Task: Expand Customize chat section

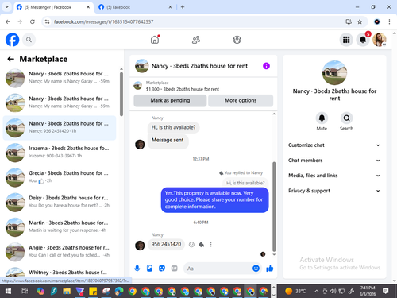Action: 334,145
